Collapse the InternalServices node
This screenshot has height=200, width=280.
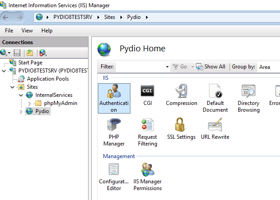(21, 95)
